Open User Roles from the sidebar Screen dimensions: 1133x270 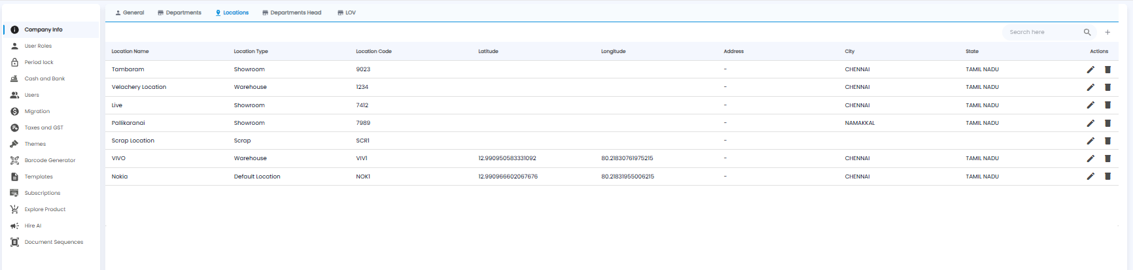tap(38, 46)
